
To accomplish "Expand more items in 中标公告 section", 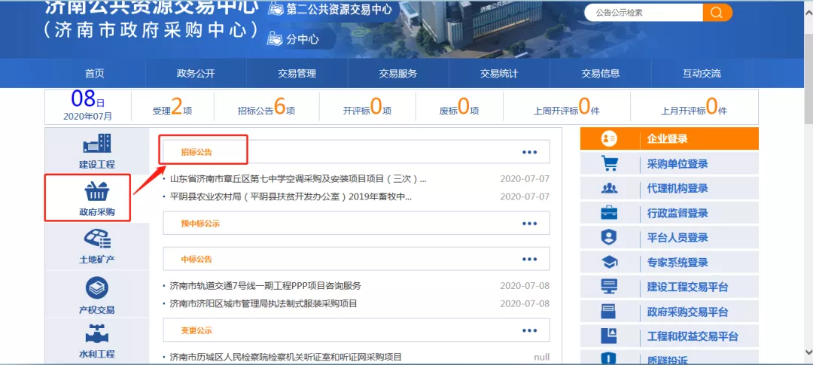I will (530, 259).
